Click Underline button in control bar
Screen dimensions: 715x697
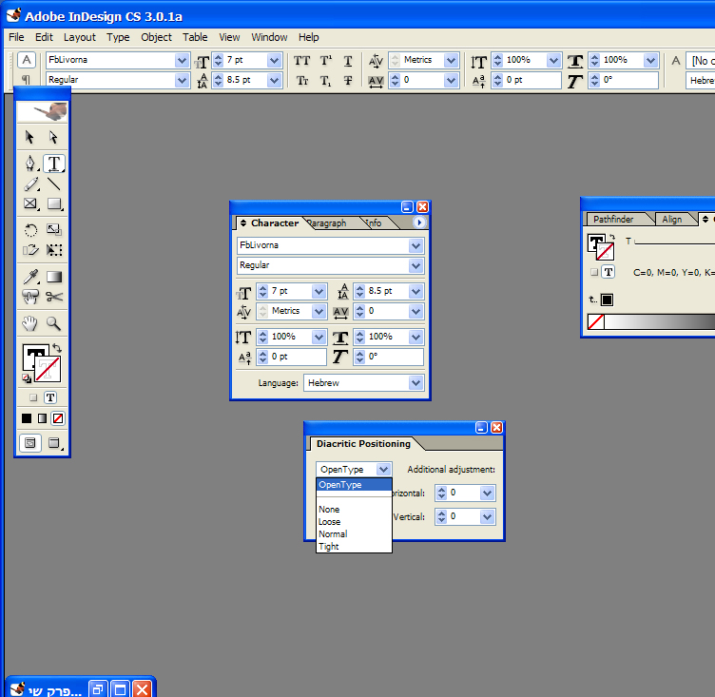tap(348, 60)
